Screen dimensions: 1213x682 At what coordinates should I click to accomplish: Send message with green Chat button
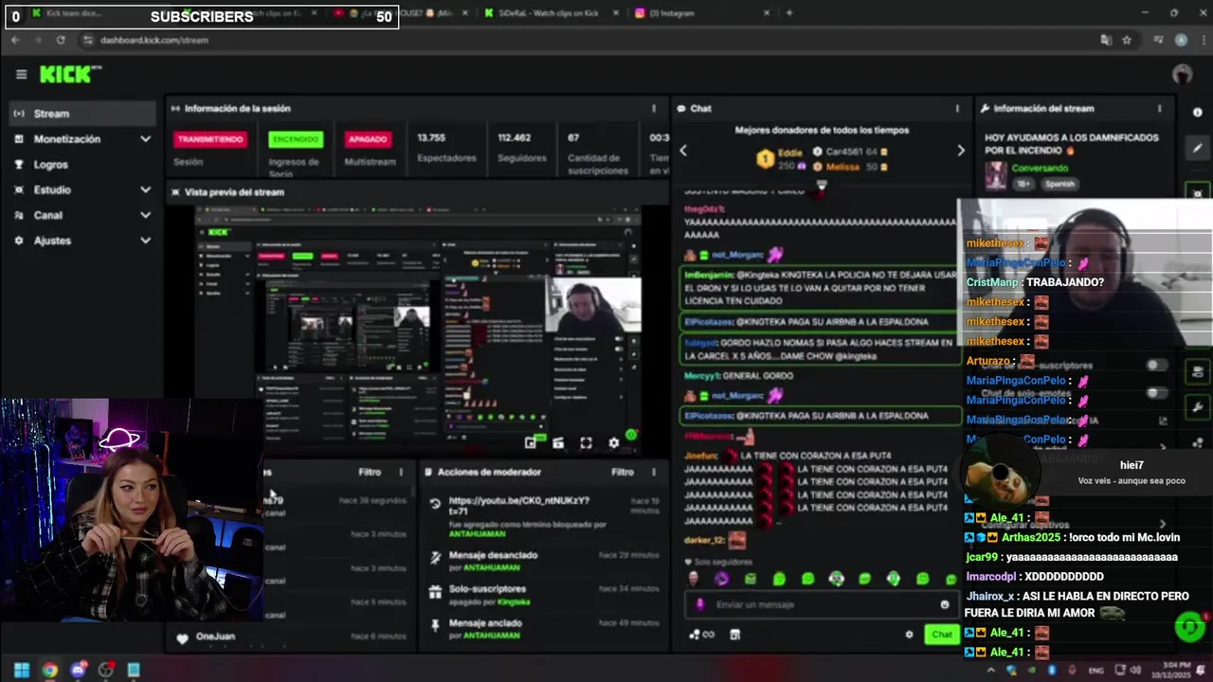coord(941,635)
